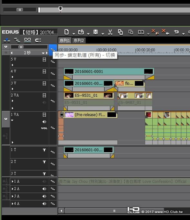The image size is (190, 220).
Task: Cut the selected clip with the scissors icon
Action: [x=110, y=32]
